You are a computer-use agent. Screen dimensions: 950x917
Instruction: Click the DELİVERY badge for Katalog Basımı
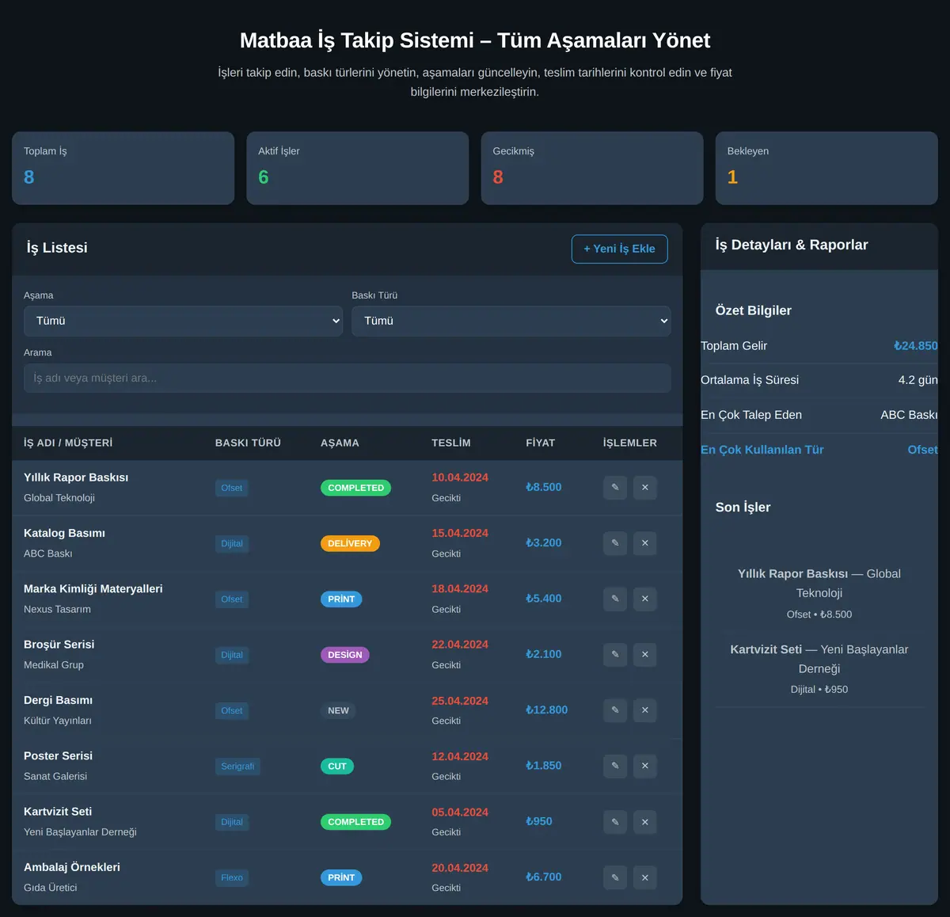click(350, 543)
